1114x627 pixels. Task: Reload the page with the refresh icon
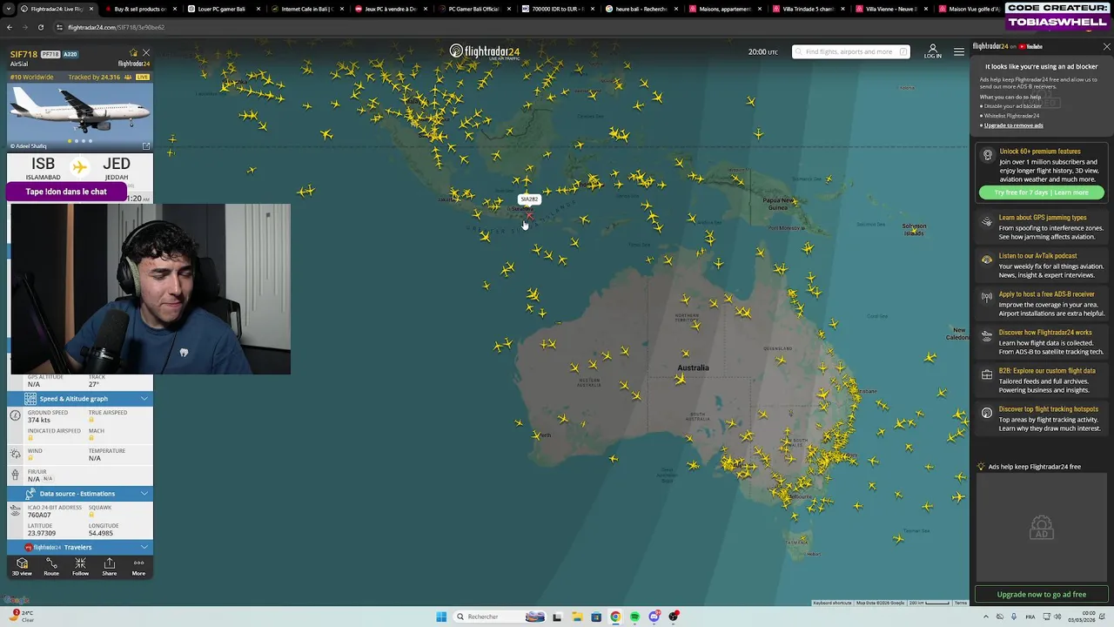(x=40, y=27)
